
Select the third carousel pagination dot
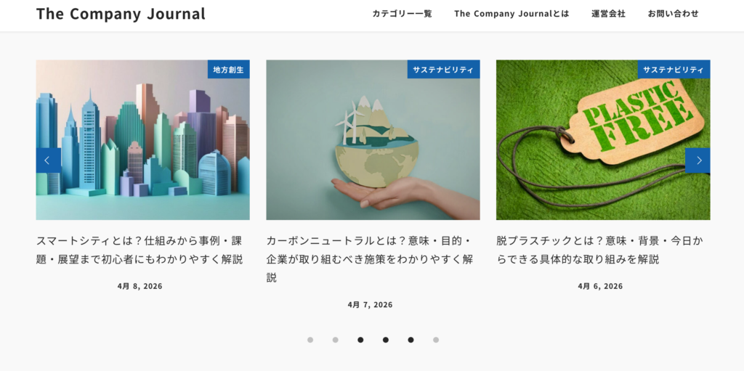pyautogui.click(x=360, y=340)
